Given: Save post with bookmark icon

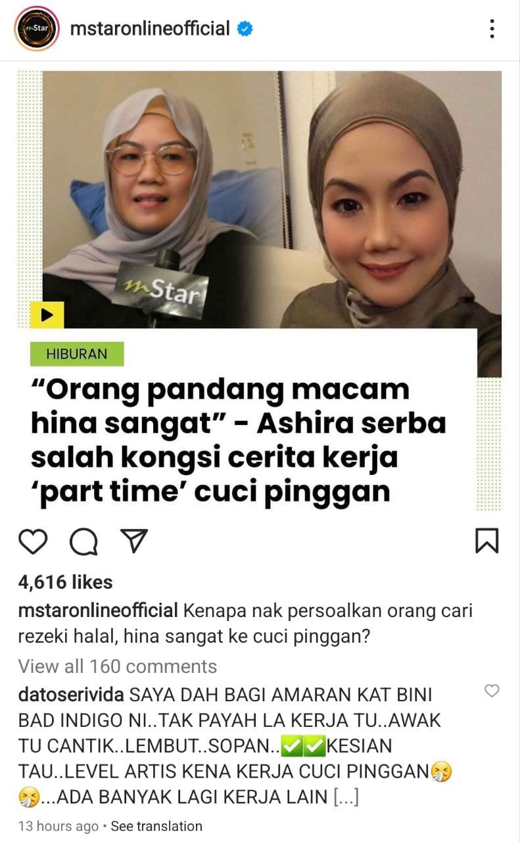Looking at the screenshot, I should (486, 541).
